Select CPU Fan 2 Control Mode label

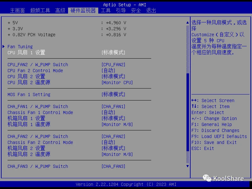(35, 71)
